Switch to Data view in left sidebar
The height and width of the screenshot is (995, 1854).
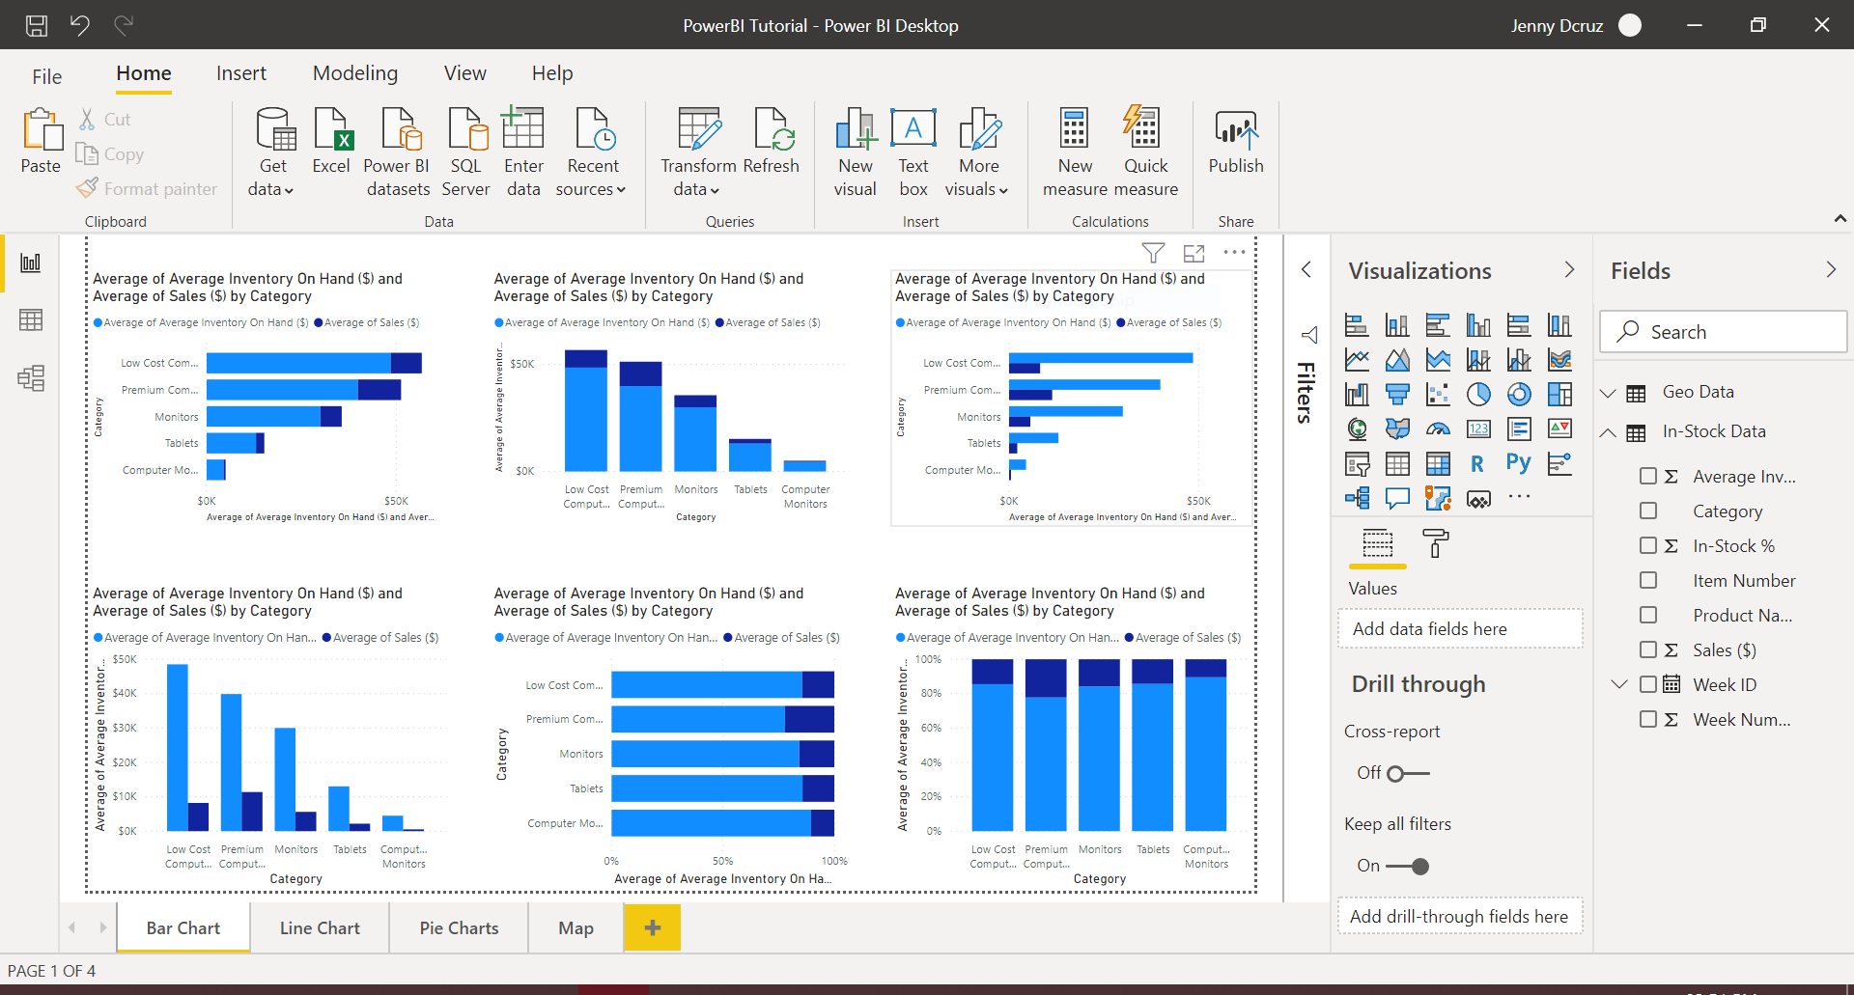coord(31,320)
